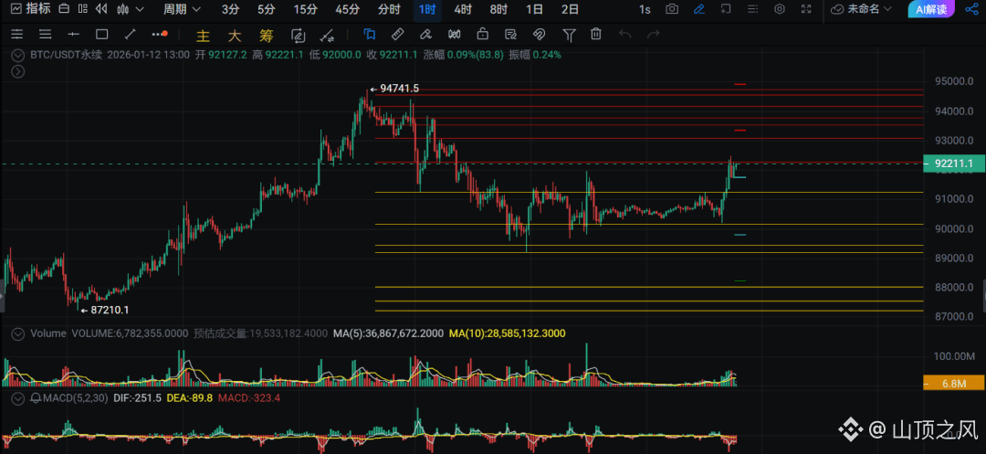This screenshot has width=986, height=454.
Task: Open chart settings hexagon icon
Action: tap(780, 9)
